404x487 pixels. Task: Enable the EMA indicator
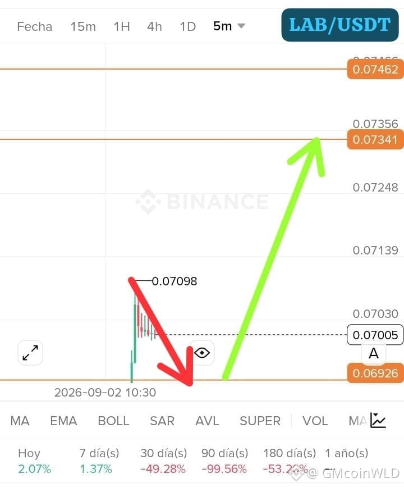coord(63,421)
